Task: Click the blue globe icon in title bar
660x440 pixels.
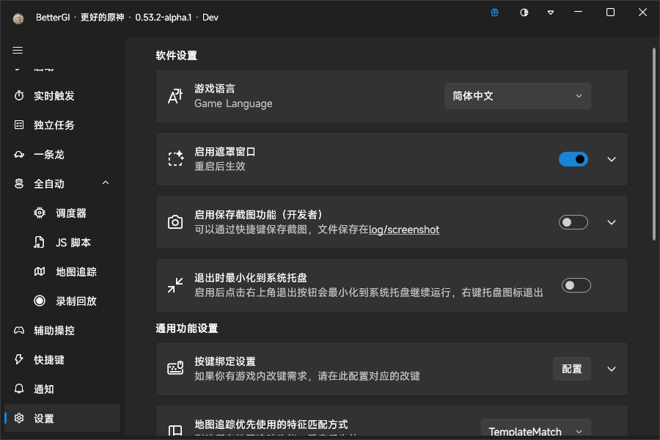Action: click(x=494, y=12)
